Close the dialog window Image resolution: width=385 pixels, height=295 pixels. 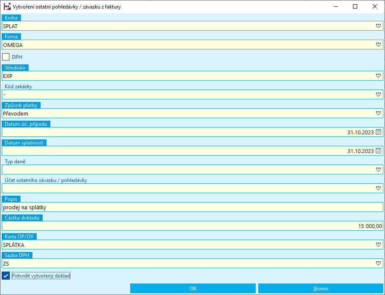[375, 7]
